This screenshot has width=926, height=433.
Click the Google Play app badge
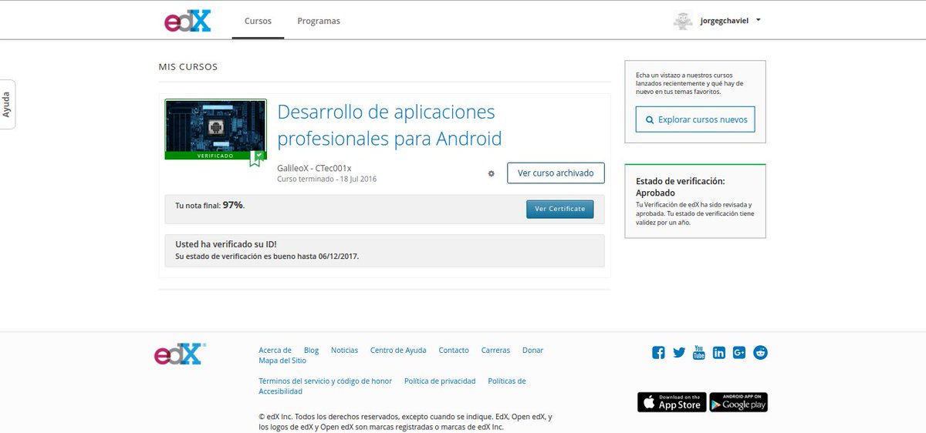point(738,402)
